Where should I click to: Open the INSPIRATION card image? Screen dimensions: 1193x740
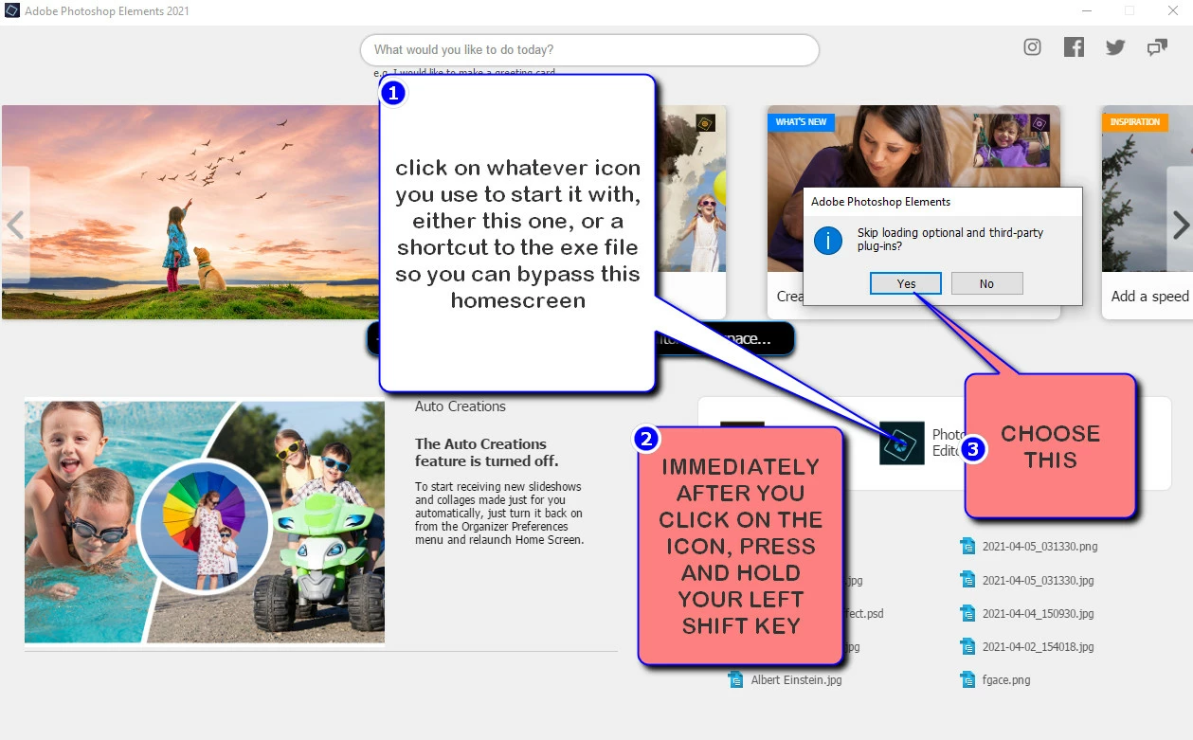click(x=1147, y=189)
